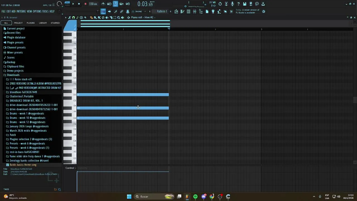
Task: Click the chat bubble icon in top toolbar
Action: point(257,4)
